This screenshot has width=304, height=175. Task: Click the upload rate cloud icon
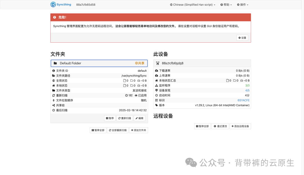(x=157, y=76)
